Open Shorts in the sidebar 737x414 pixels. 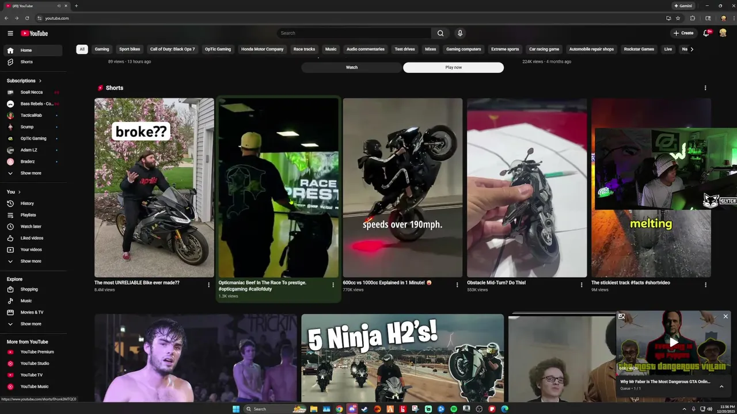click(32, 62)
